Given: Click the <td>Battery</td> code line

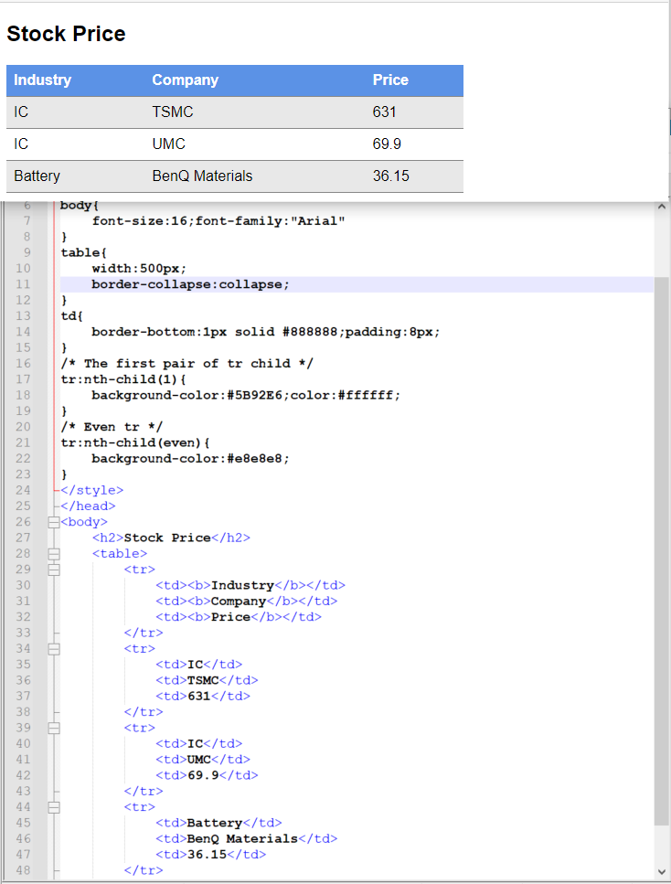Looking at the screenshot, I should tap(218, 823).
